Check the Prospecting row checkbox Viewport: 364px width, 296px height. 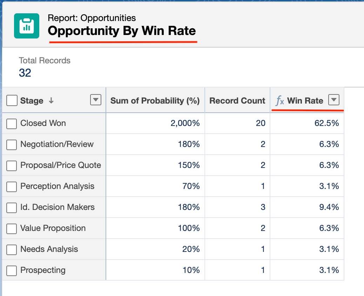[12, 270]
